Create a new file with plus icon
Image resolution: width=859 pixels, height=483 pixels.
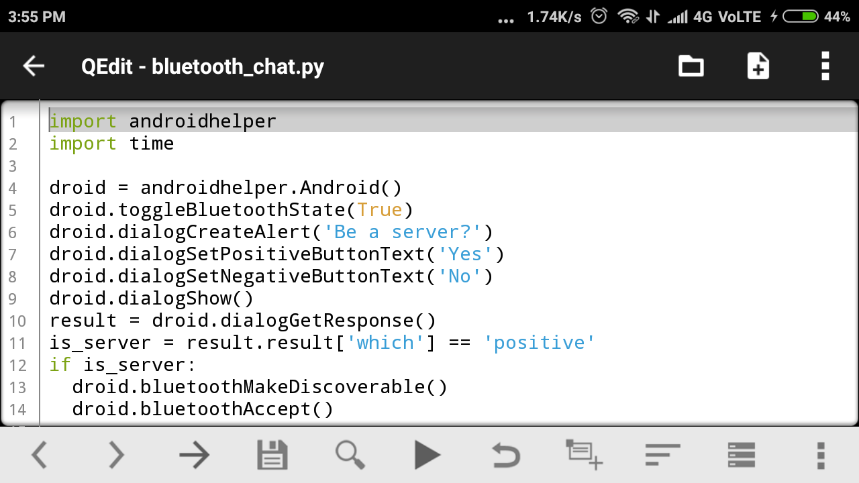pos(758,66)
